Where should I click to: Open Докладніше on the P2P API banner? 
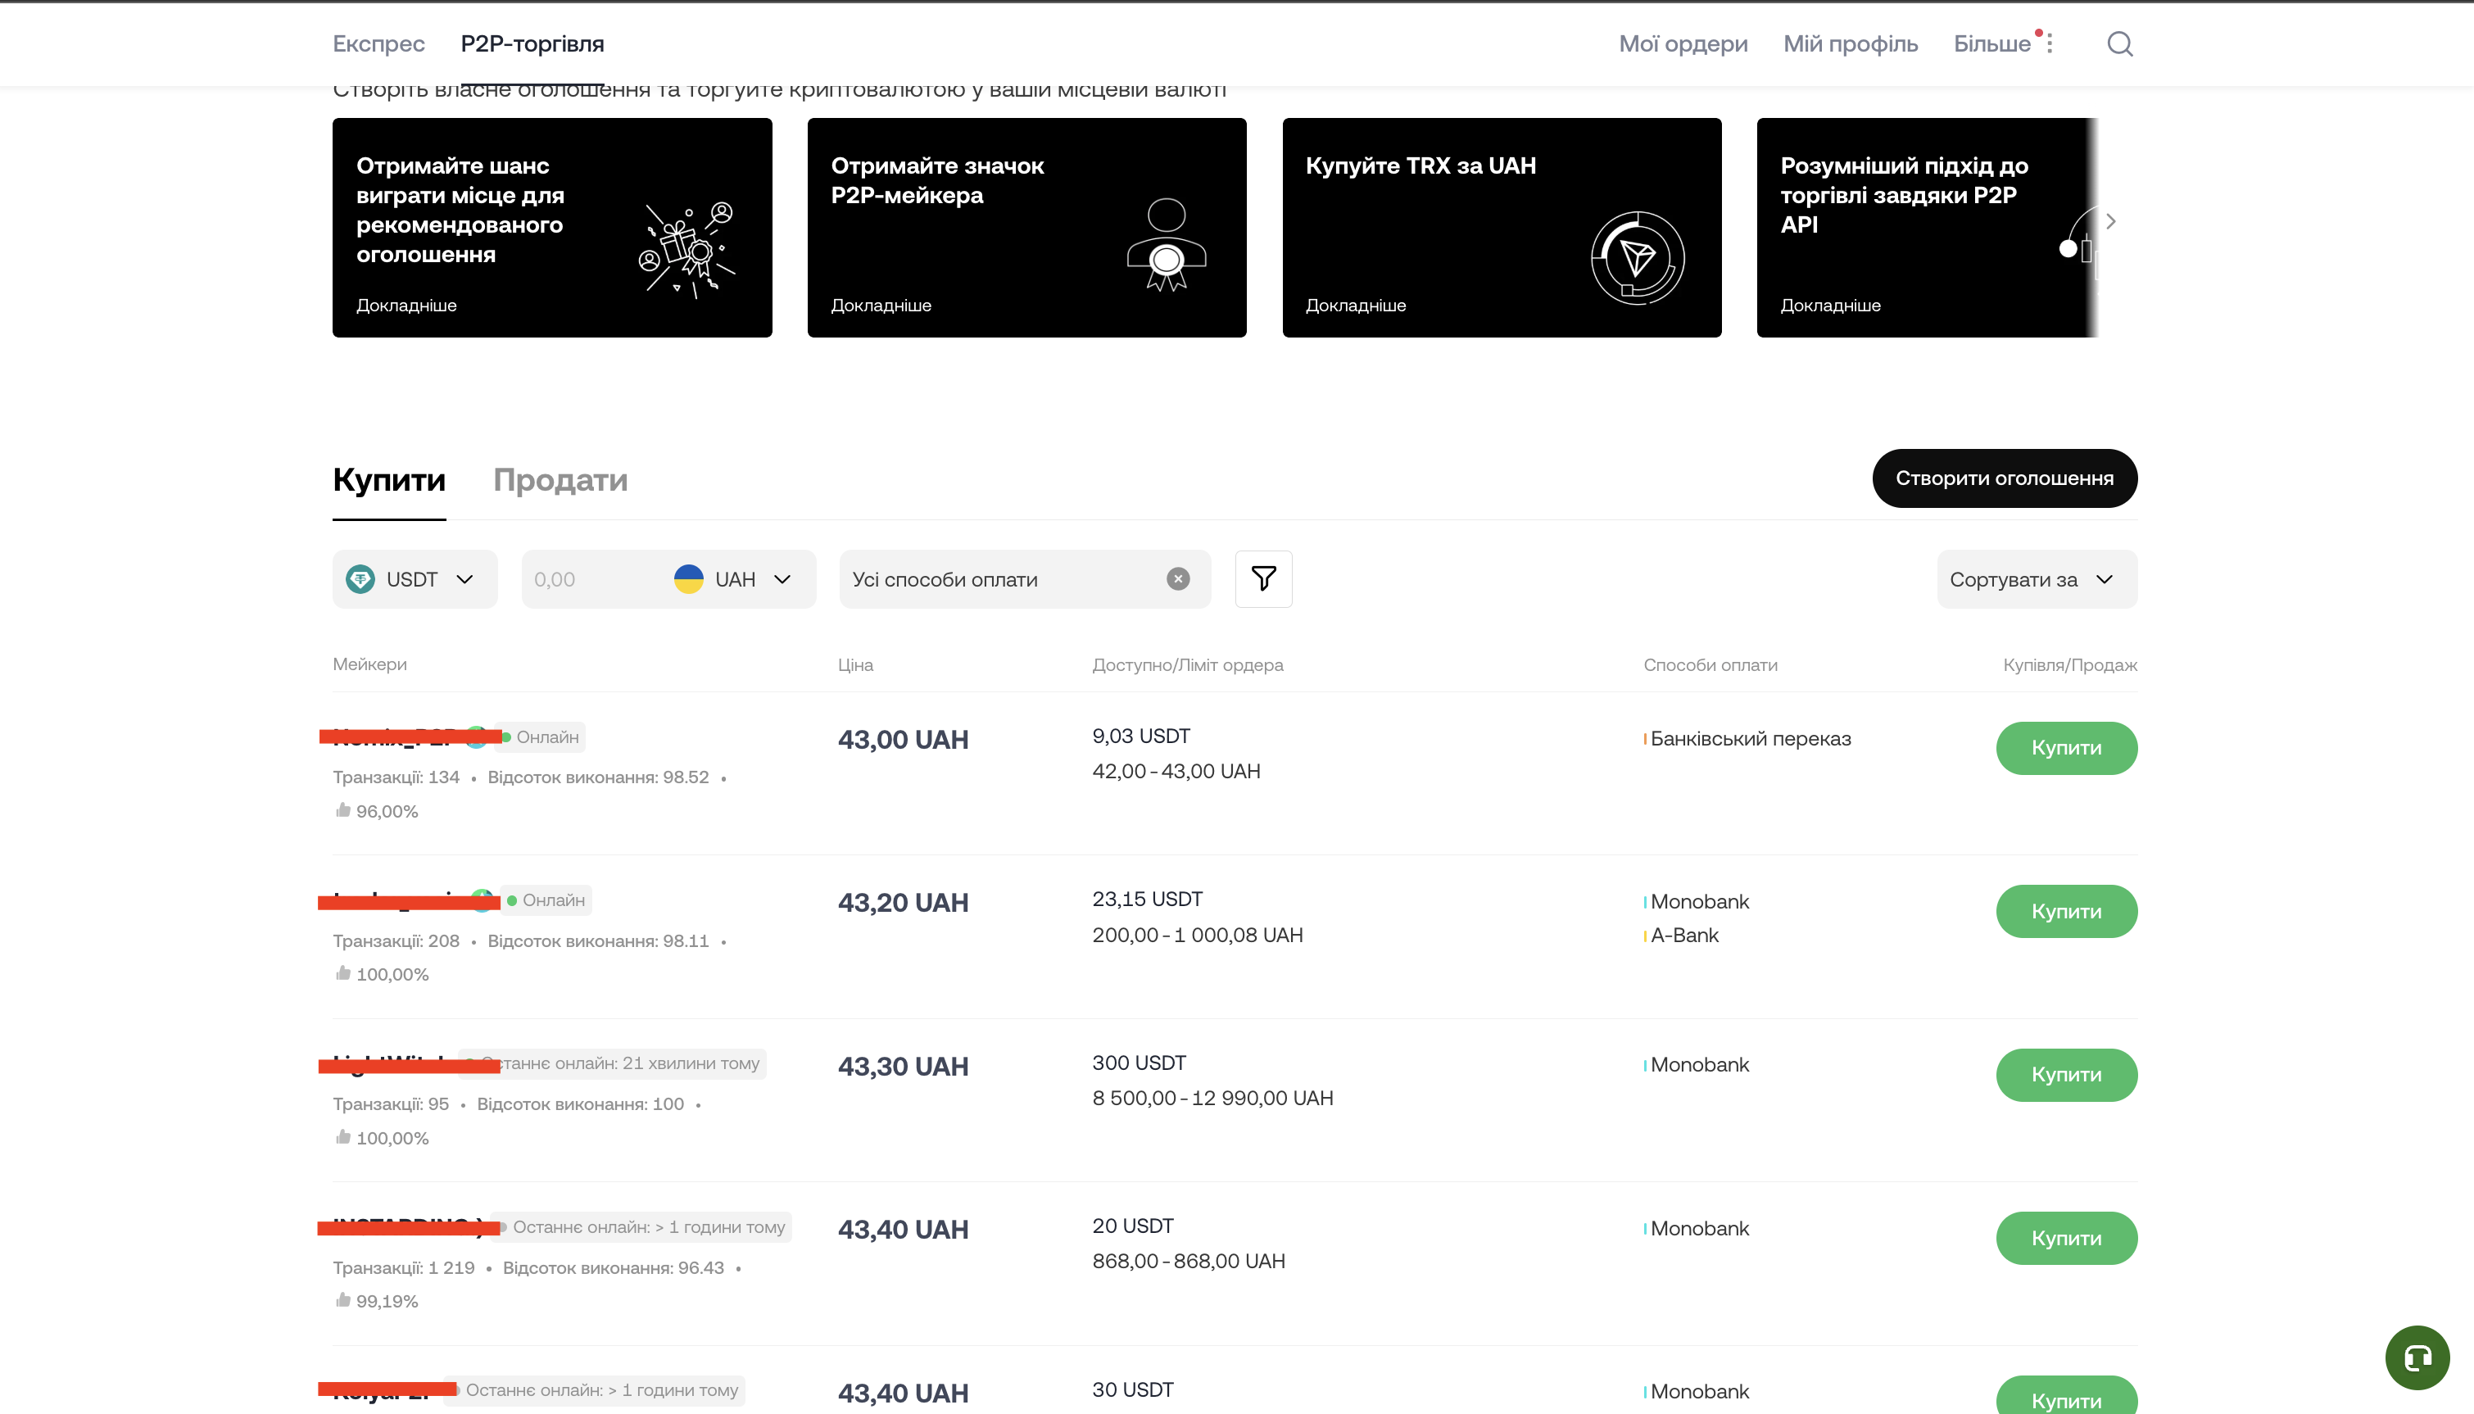(x=1830, y=305)
